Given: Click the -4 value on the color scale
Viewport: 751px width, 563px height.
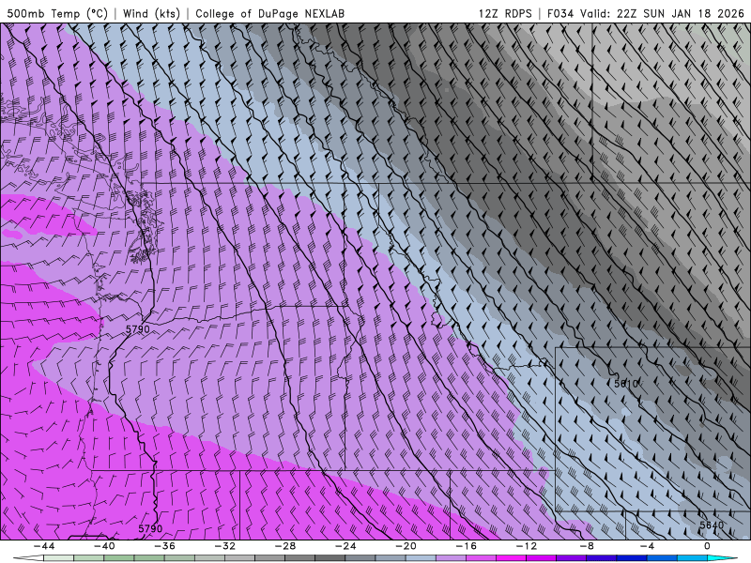Looking at the screenshot, I should pos(648,546).
